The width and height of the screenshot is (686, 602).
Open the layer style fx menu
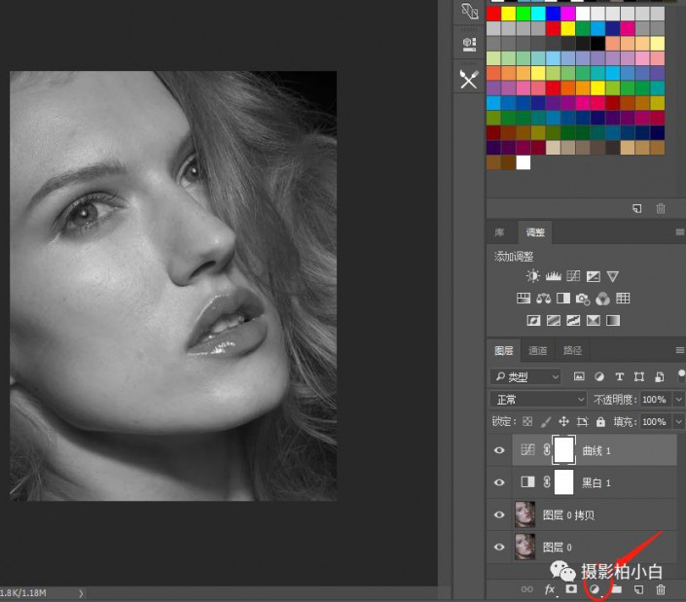(550, 589)
